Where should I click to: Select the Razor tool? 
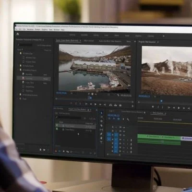pyautogui.click(x=101, y=125)
